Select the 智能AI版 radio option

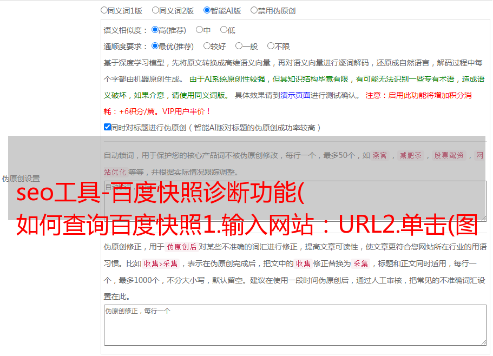tap(207, 10)
